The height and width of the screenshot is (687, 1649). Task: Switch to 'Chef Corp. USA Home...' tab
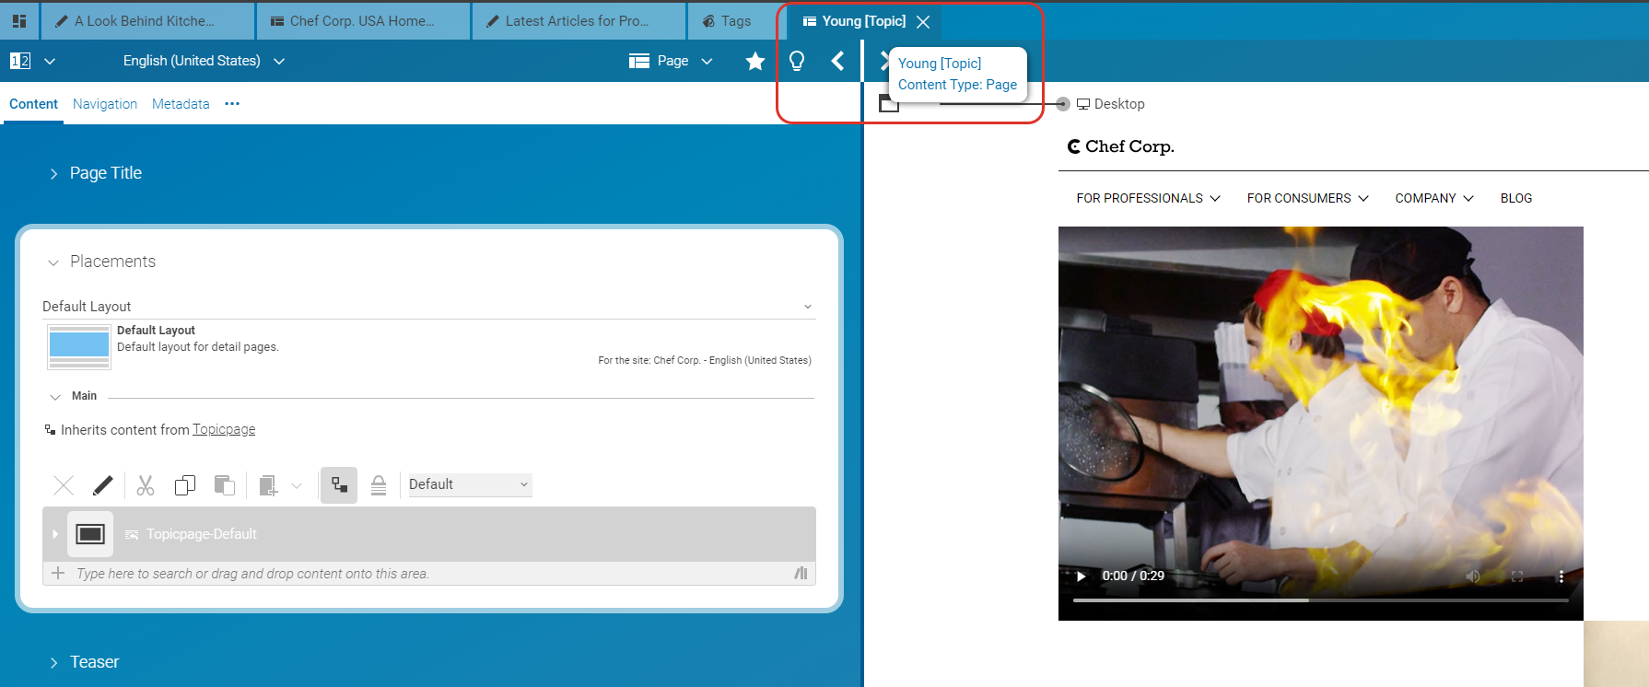pos(363,20)
